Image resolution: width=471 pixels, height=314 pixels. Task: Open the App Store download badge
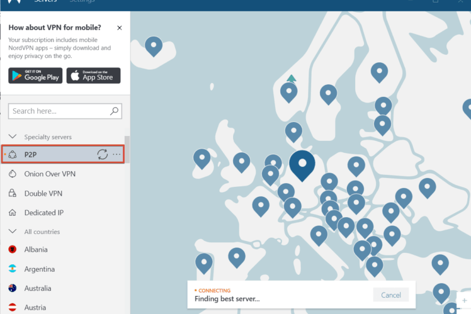(x=93, y=76)
